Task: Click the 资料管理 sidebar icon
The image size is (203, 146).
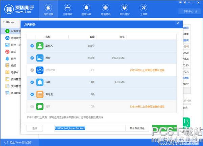Action: (7, 79)
